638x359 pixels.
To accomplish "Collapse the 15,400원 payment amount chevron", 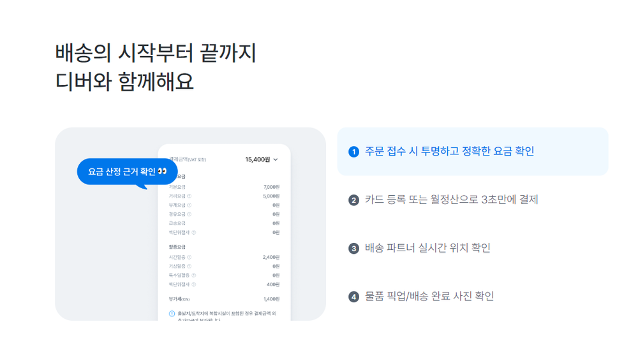I will coord(276,160).
